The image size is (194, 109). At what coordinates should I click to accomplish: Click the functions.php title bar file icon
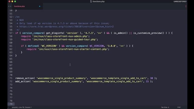[x=91, y=2]
